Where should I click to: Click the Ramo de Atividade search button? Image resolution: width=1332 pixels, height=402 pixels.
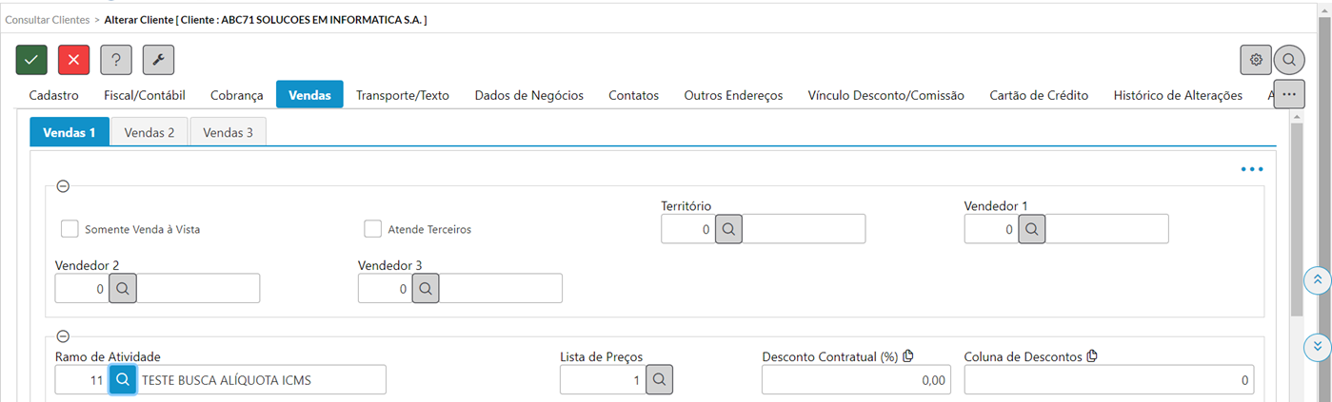[123, 379]
